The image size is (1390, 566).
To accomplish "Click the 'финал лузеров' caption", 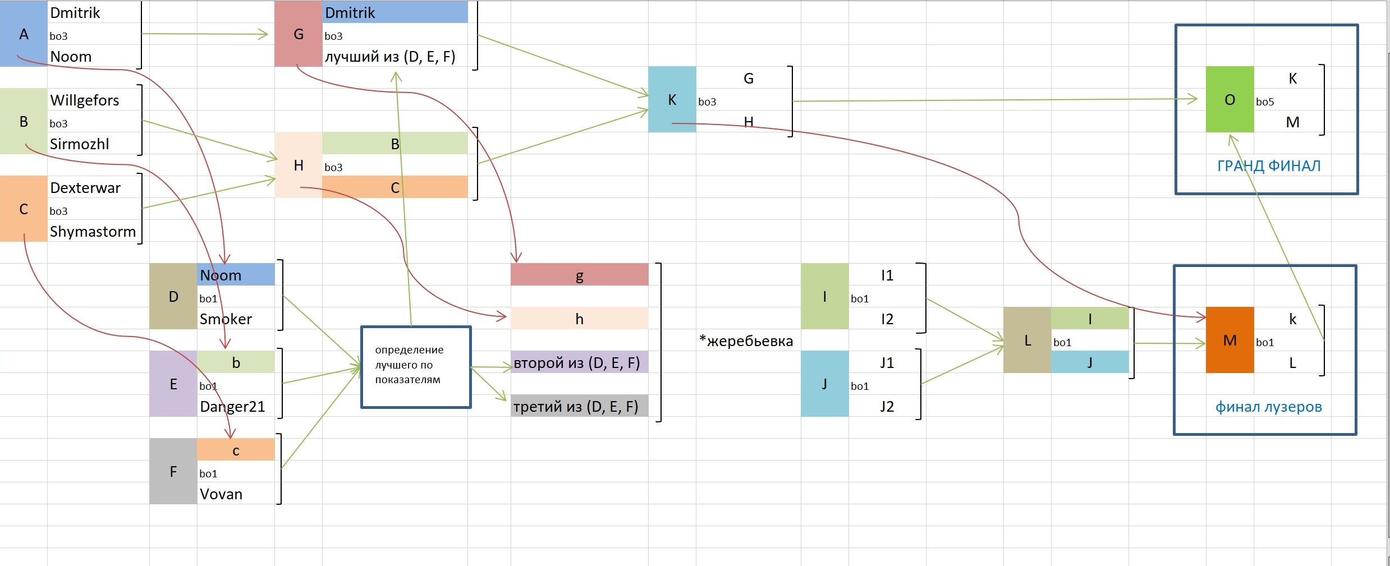I will click(1269, 407).
